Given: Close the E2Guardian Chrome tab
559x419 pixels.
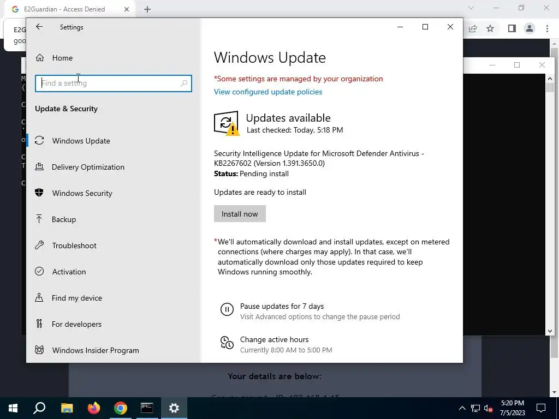Looking at the screenshot, I should point(126,9).
